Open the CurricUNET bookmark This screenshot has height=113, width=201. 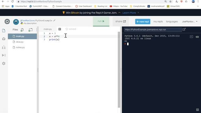coord(39,6)
